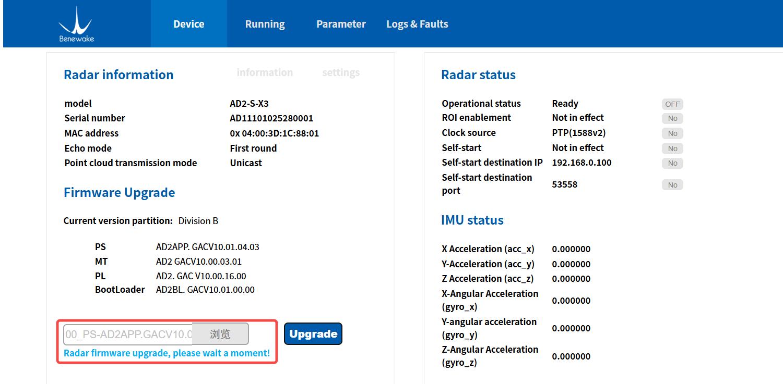The width and height of the screenshot is (783, 384).
Task: Select the faded information sub-tab
Action: pyautogui.click(x=265, y=72)
